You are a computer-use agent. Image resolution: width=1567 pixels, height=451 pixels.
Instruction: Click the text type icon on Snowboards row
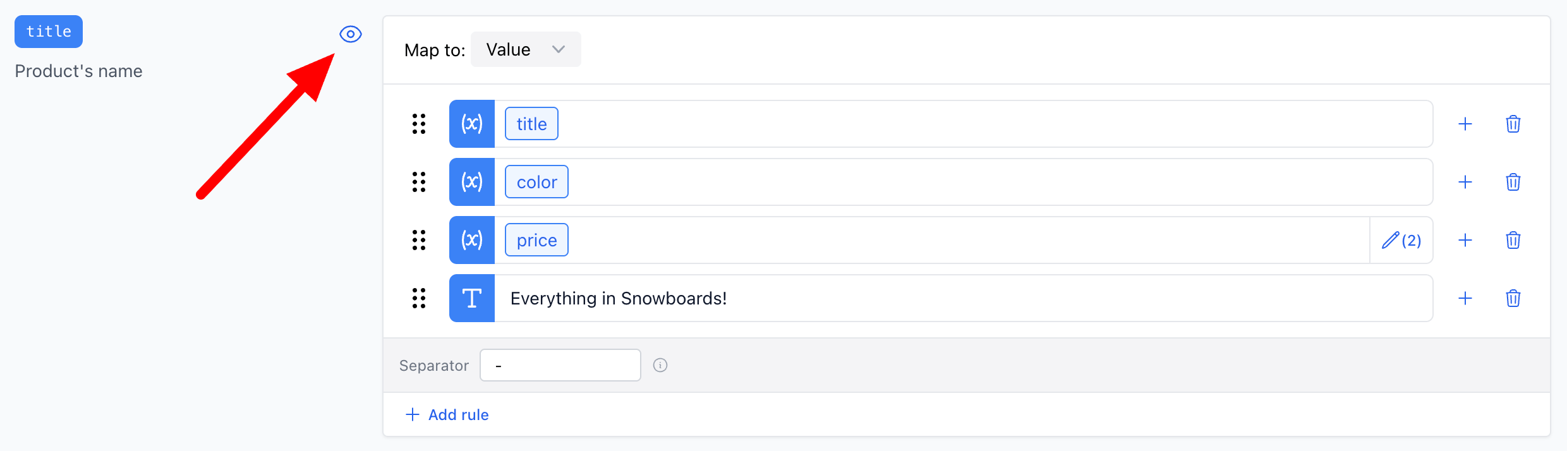[x=472, y=298]
